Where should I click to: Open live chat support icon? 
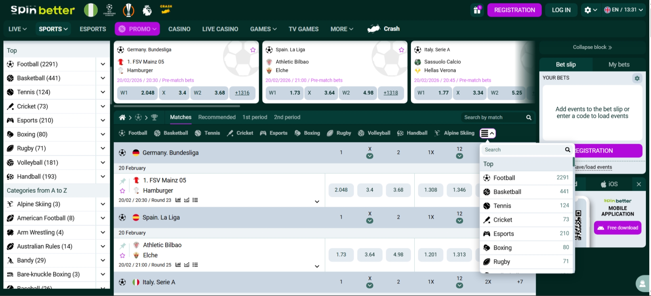point(643,283)
